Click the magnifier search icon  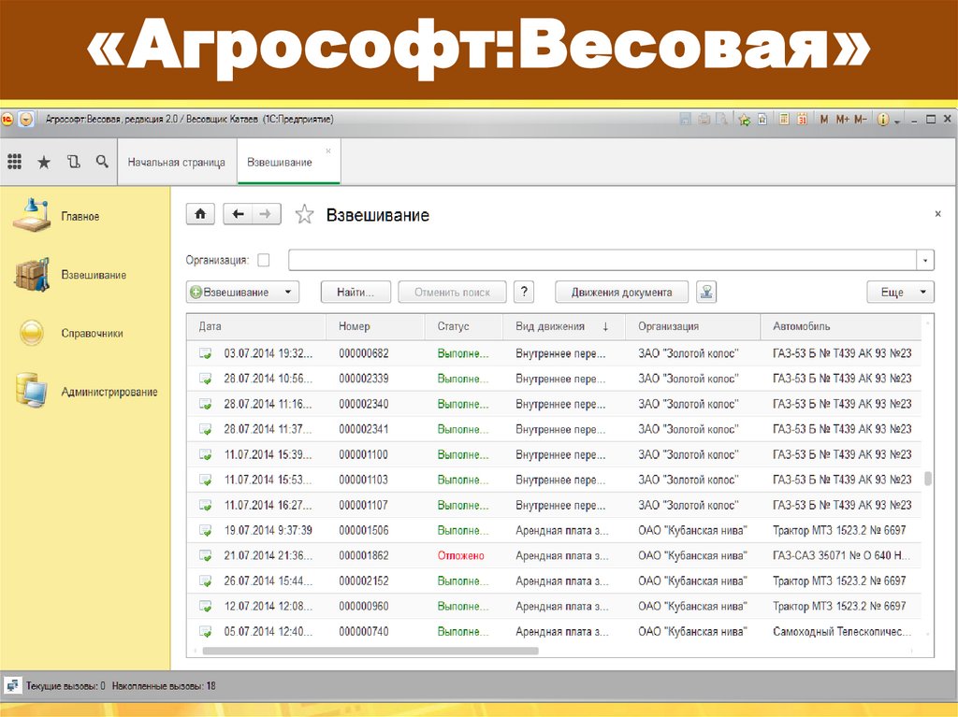[x=101, y=162]
